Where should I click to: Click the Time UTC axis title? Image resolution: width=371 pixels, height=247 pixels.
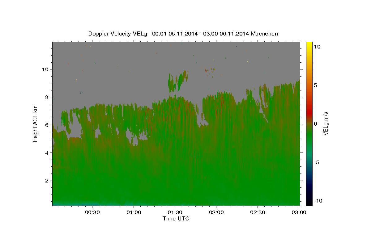(x=176, y=219)
